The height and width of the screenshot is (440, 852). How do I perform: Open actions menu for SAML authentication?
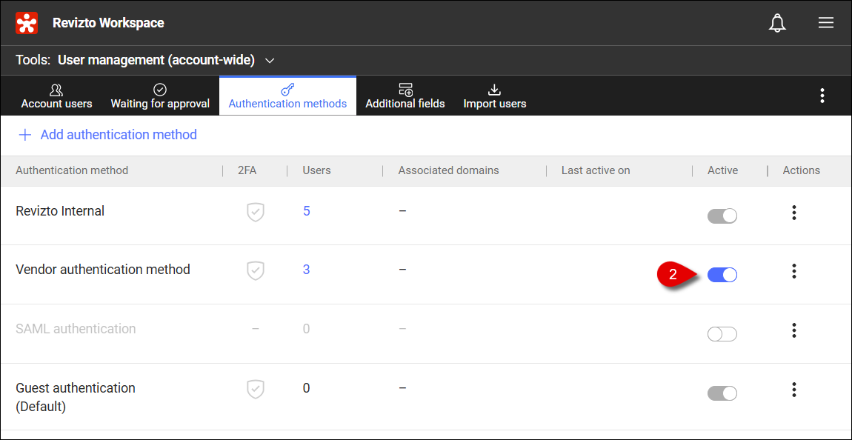[x=794, y=330]
